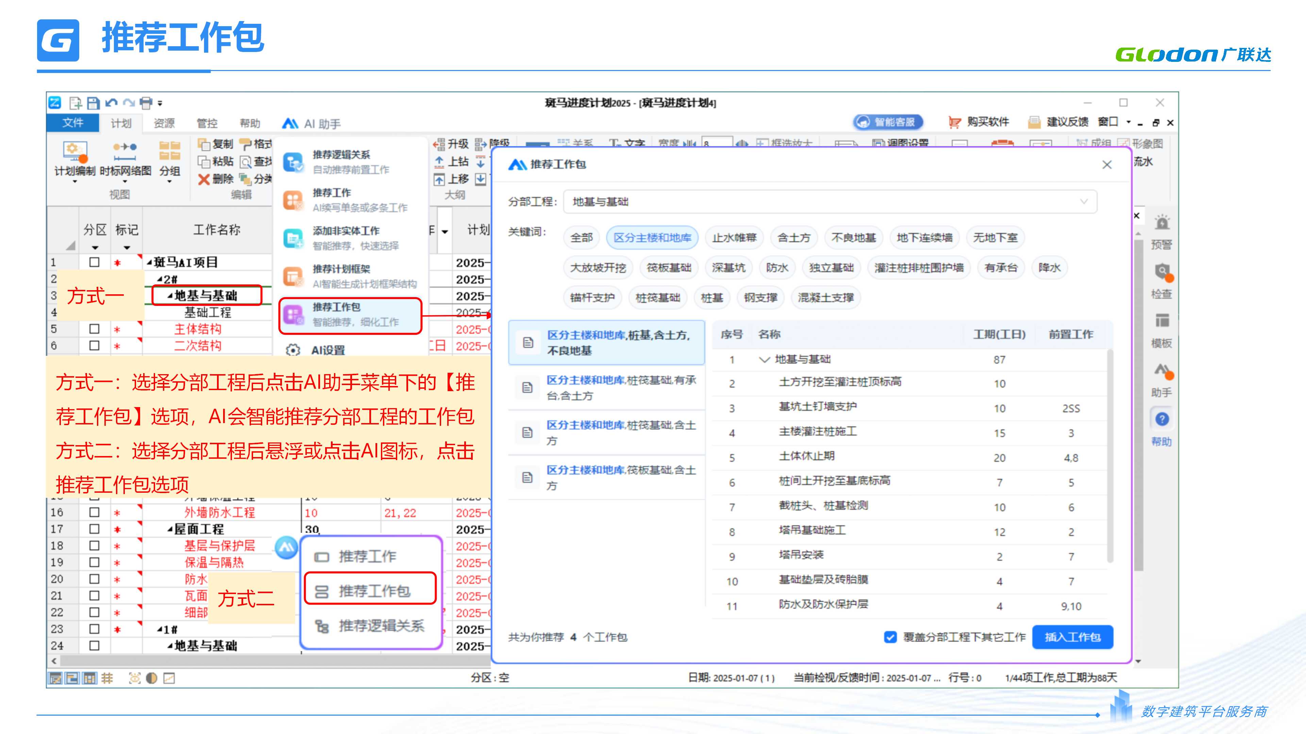Click table row 塔吊基础施工
The height and width of the screenshot is (734, 1306).
tap(910, 532)
